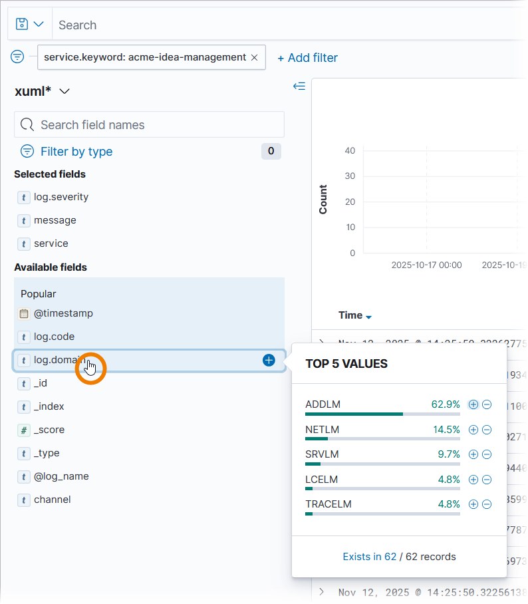Filter for ADDLM value plus icon
Screen dimensions: 528x604
[473, 404]
